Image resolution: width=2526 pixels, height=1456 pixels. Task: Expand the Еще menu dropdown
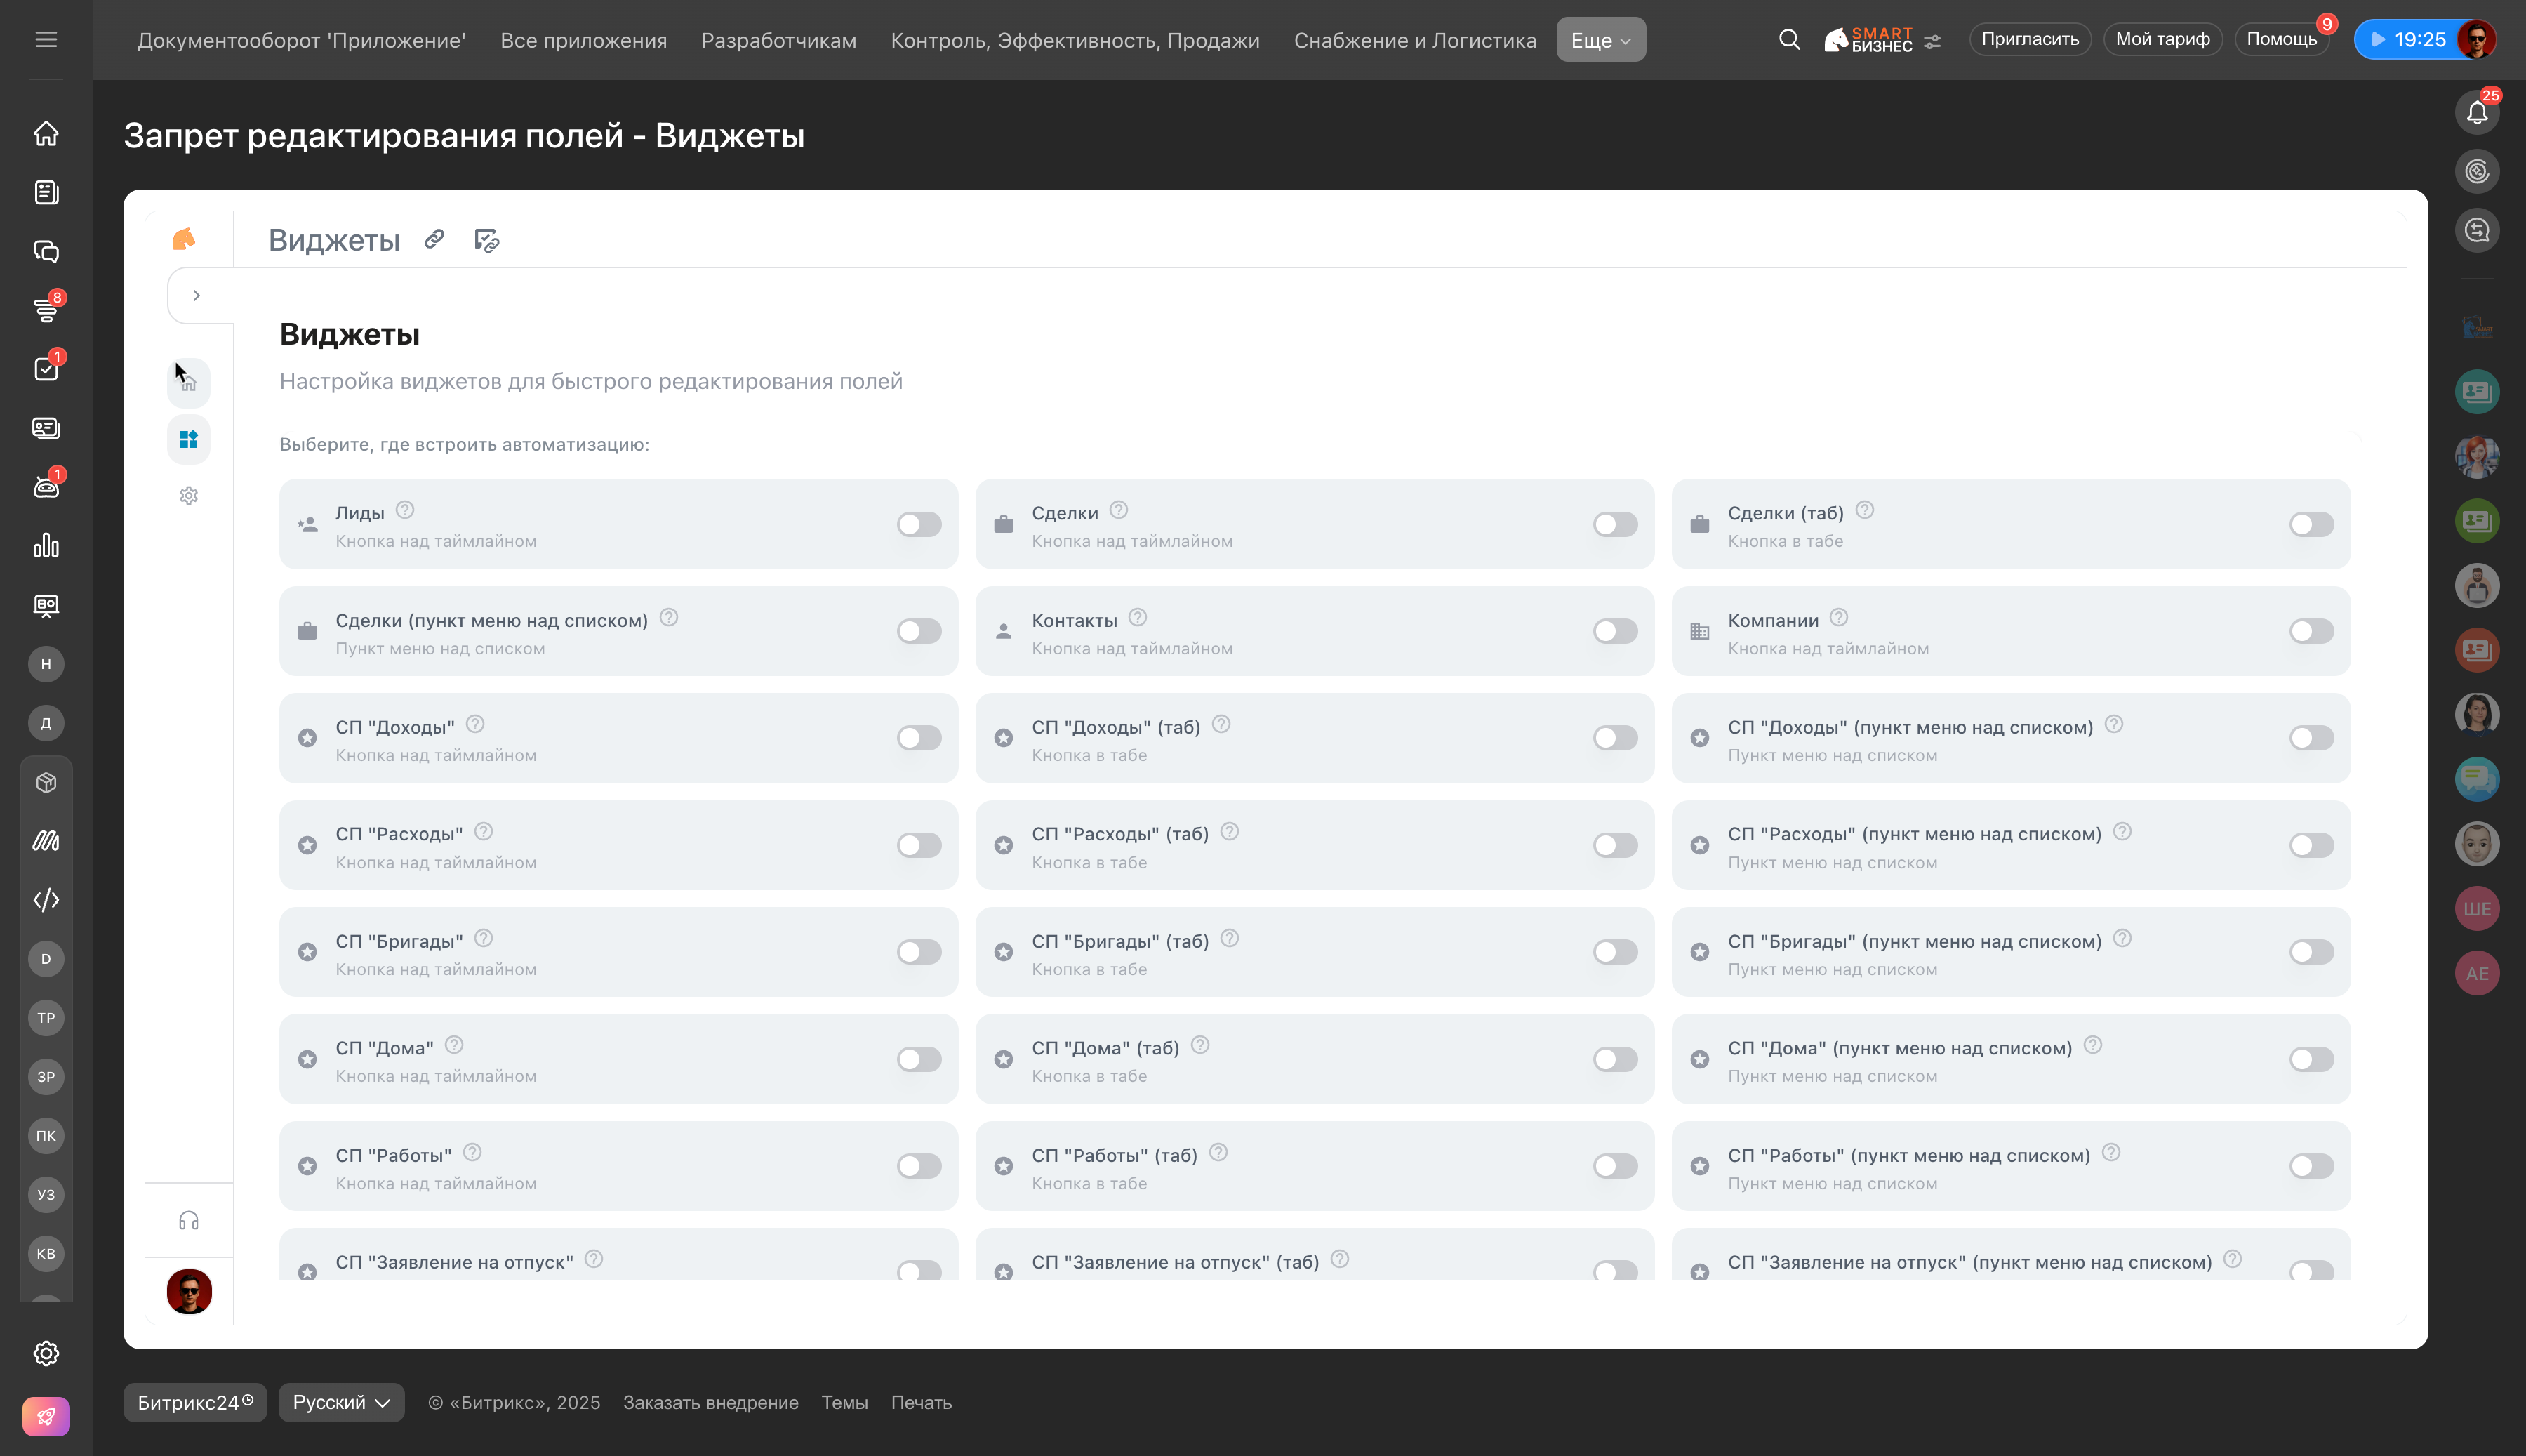(1600, 40)
